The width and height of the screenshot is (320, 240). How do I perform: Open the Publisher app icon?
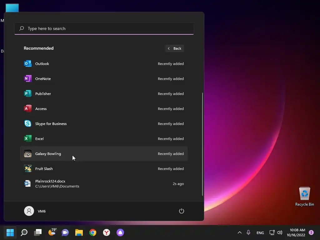click(x=28, y=93)
